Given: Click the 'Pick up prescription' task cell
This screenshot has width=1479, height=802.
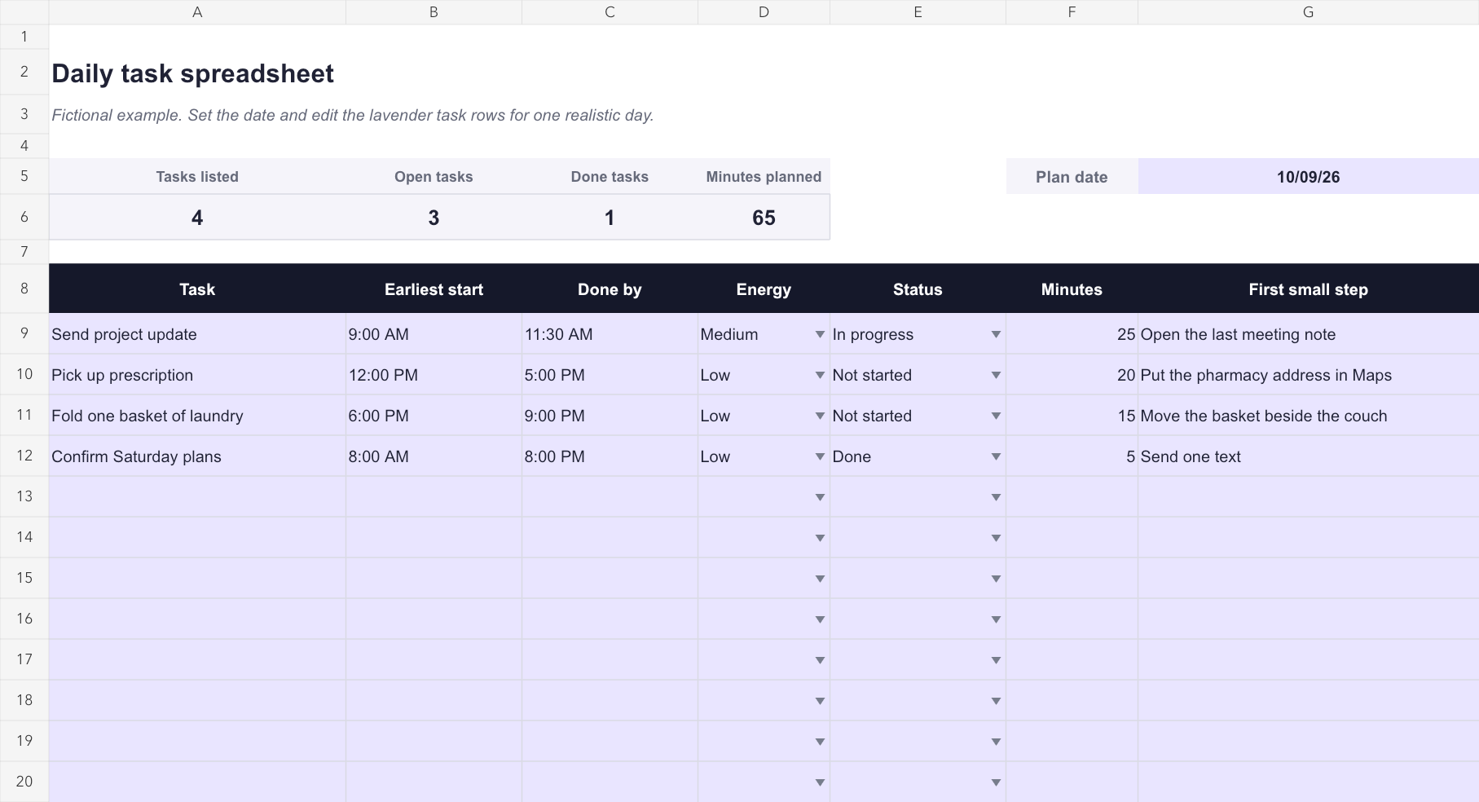Looking at the screenshot, I should tap(197, 375).
